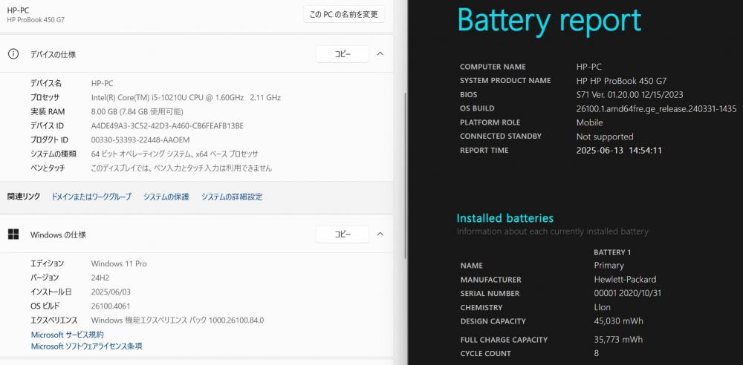Select edition value Windows 11 Pro
743x365 pixels.
click(x=119, y=263)
